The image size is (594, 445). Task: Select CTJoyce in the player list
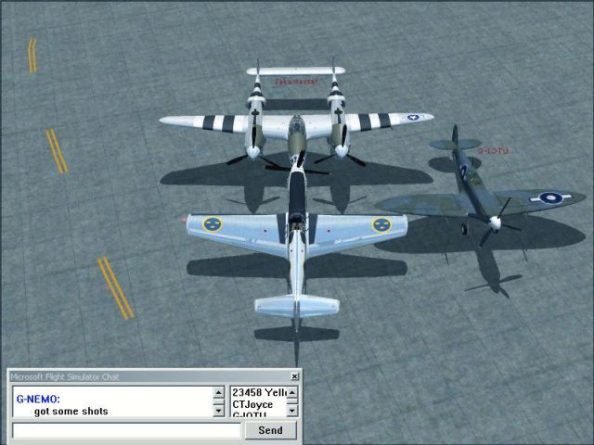252,404
